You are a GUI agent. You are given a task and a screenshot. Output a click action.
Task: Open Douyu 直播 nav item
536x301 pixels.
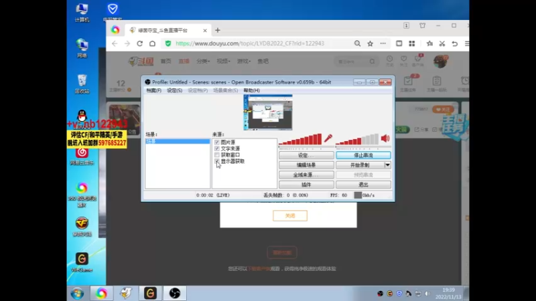coord(184,62)
